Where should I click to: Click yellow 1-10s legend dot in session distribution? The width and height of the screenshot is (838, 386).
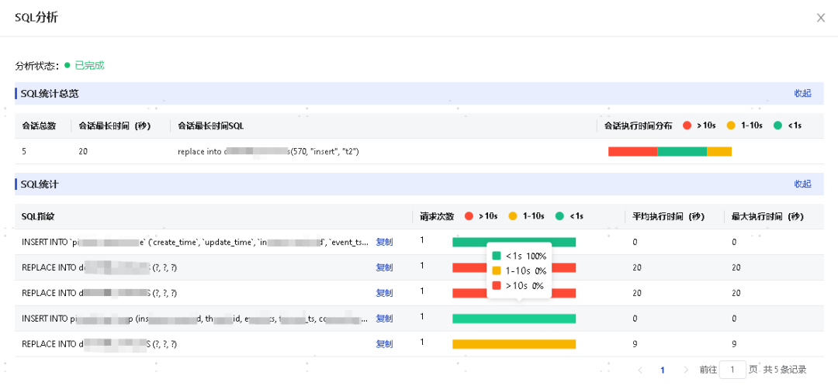pyautogui.click(x=731, y=126)
